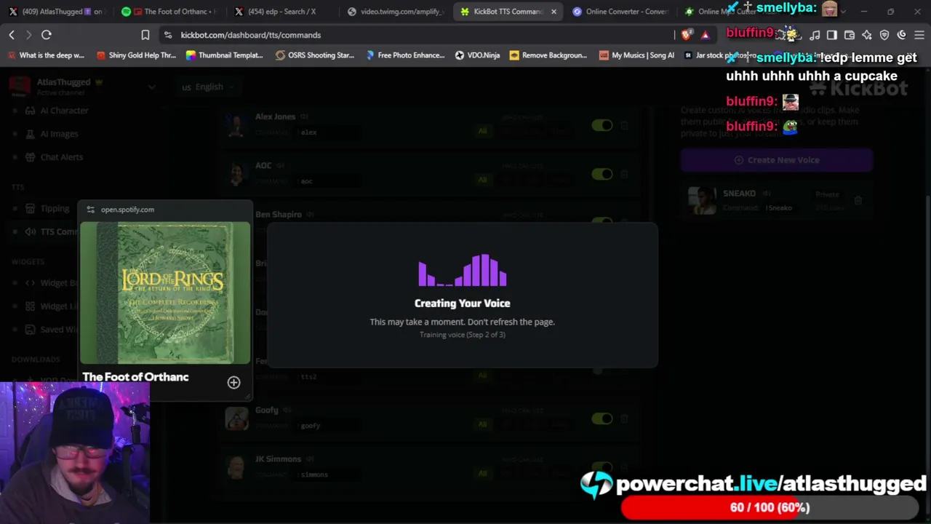This screenshot has height=524, width=931.
Task: Switch to The Foot of Orthanc Spotify tab
Action: pyautogui.click(x=169, y=12)
